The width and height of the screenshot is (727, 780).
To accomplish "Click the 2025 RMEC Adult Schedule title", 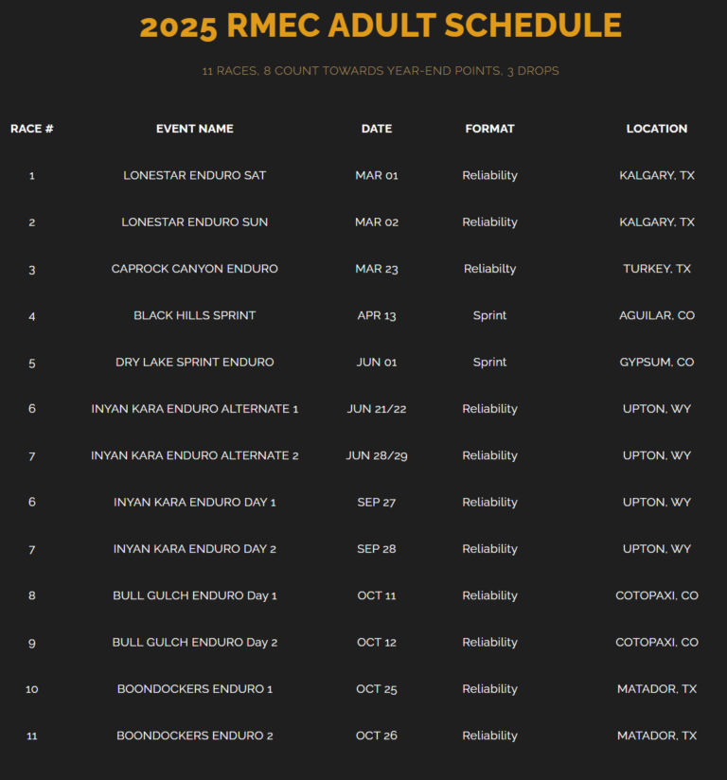I will (x=381, y=26).
